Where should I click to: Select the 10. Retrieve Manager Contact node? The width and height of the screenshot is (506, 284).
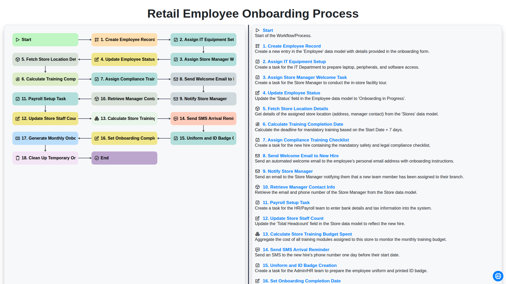(124, 99)
